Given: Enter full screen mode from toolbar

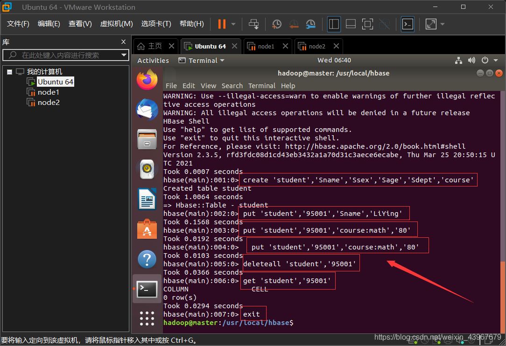Looking at the screenshot, I should [x=367, y=24].
